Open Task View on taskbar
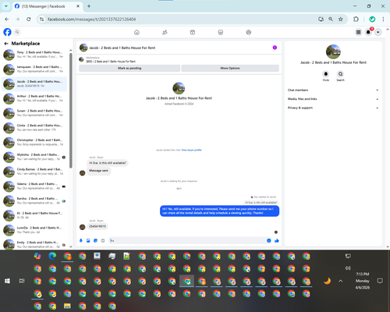The image size is (390, 312). pos(22,281)
